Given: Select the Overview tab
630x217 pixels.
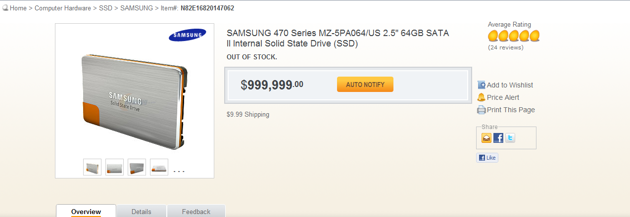Looking at the screenshot, I should [86, 212].
